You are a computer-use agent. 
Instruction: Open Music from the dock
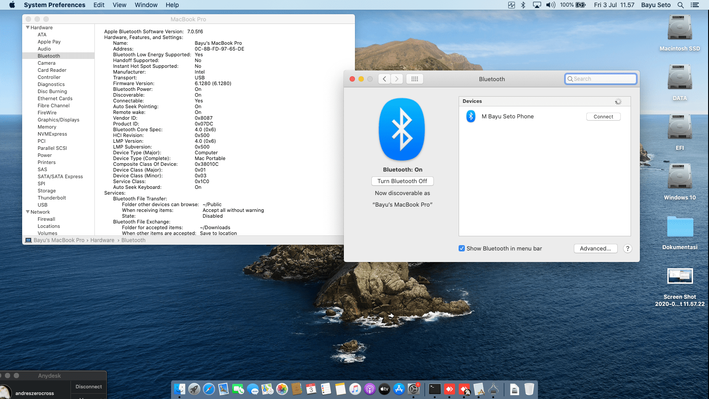click(355, 389)
